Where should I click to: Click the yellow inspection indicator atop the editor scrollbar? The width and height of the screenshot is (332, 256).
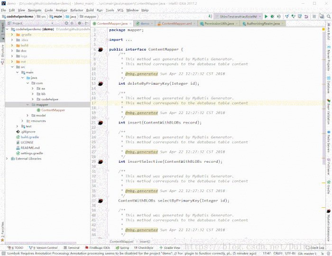323,29
